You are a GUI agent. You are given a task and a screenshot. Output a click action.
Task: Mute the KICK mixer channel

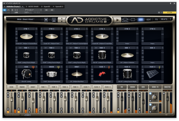(8, 94)
